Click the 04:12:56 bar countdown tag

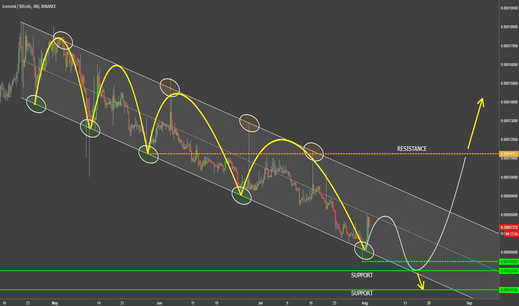[x=511, y=234]
